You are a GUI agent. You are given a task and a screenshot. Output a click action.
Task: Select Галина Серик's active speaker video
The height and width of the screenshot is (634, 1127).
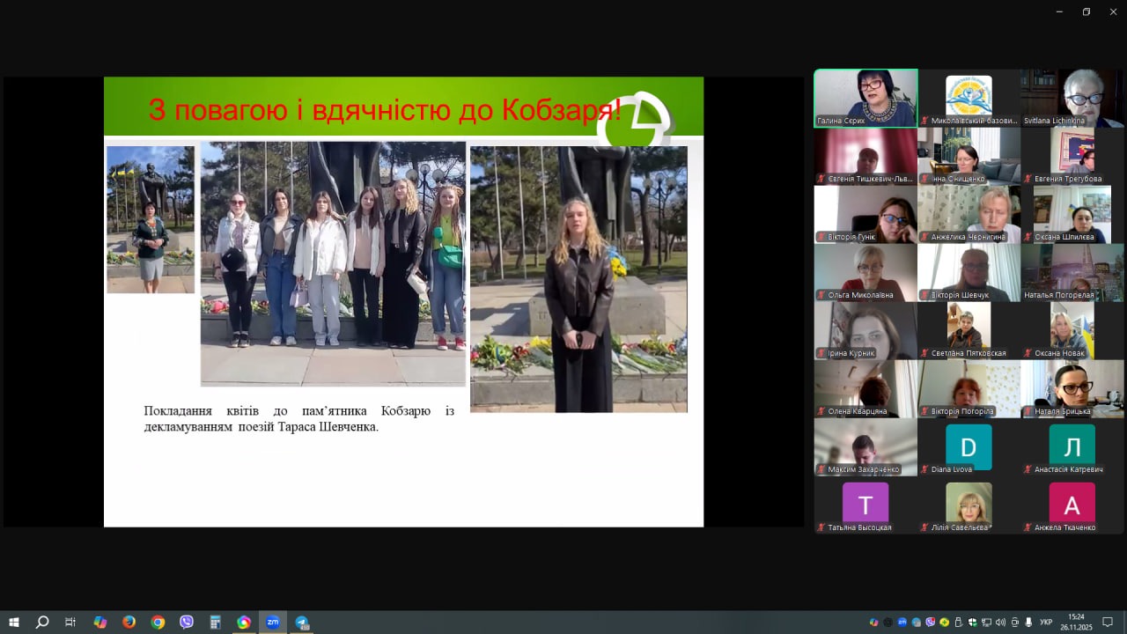866,98
